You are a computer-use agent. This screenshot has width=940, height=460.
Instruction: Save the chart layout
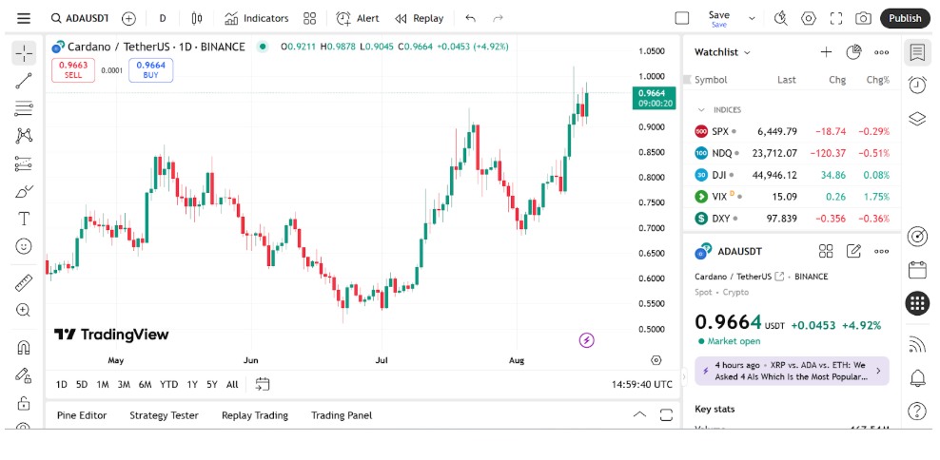pyautogui.click(x=718, y=18)
